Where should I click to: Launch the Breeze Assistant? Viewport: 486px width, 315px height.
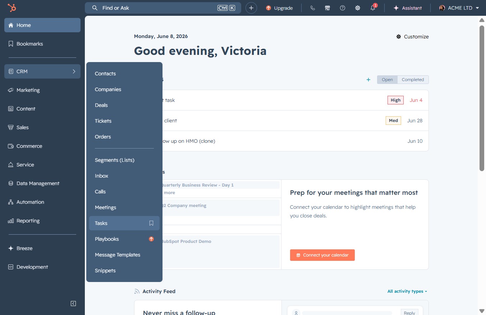pos(408,8)
